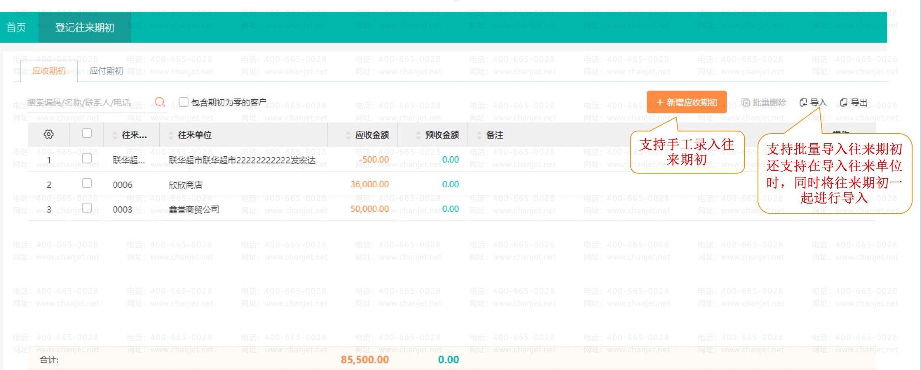Screen dimensions: 921x370
Task: Sort by 备注 column arrows
Action: coord(479,135)
